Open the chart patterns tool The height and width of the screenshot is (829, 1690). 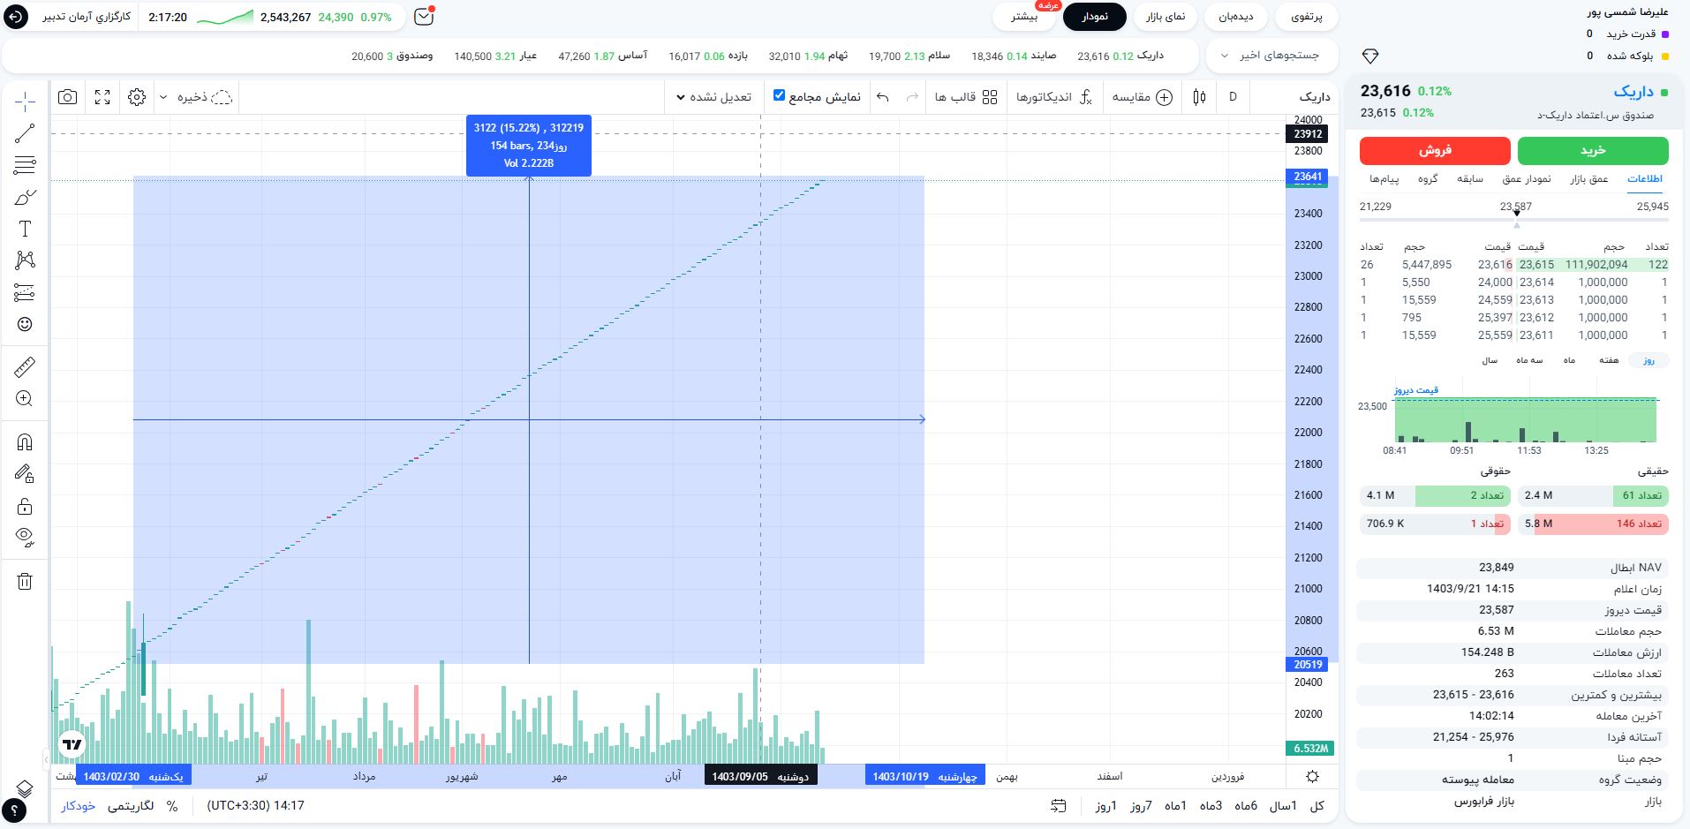pyautogui.click(x=25, y=260)
